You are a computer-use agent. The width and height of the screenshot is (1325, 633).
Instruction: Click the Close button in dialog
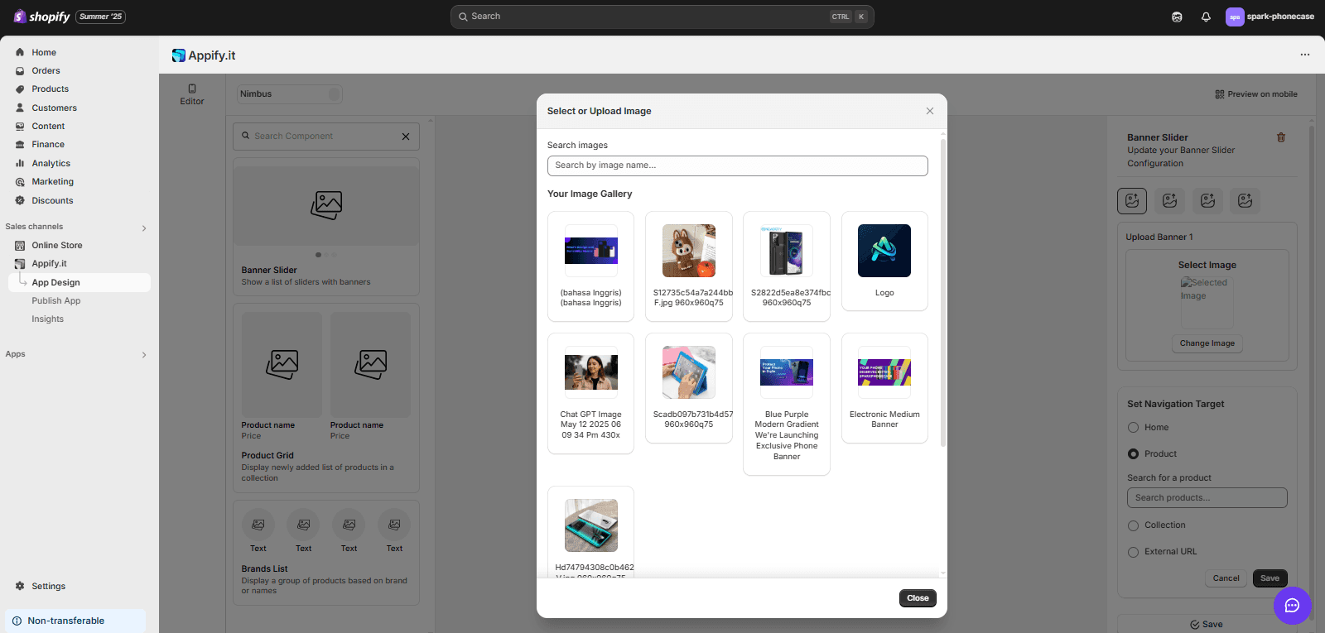pyautogui.click(x=918, y=598)
